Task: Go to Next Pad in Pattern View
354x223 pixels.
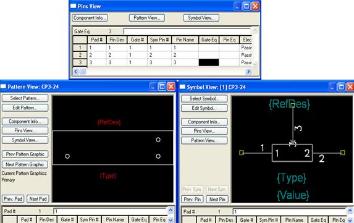Action: (38, 199)
